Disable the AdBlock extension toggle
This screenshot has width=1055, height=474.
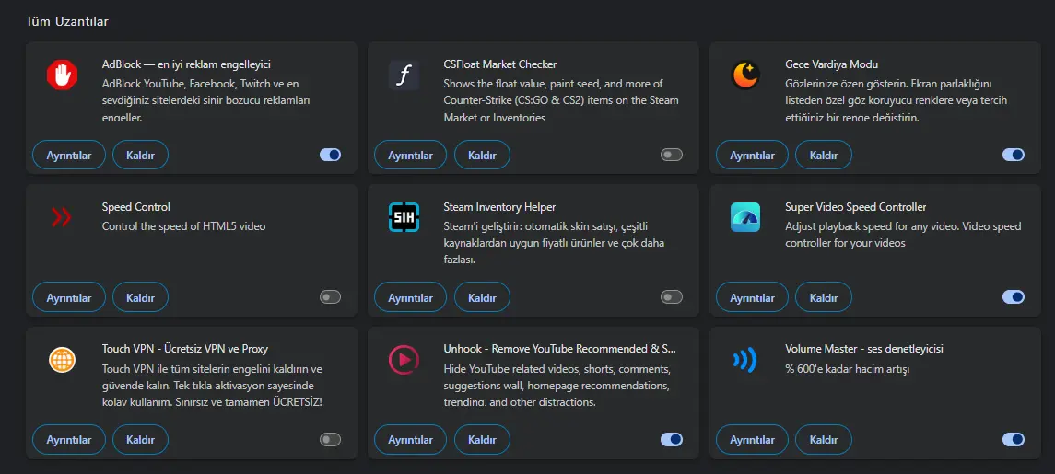click(x=331, y=155)
